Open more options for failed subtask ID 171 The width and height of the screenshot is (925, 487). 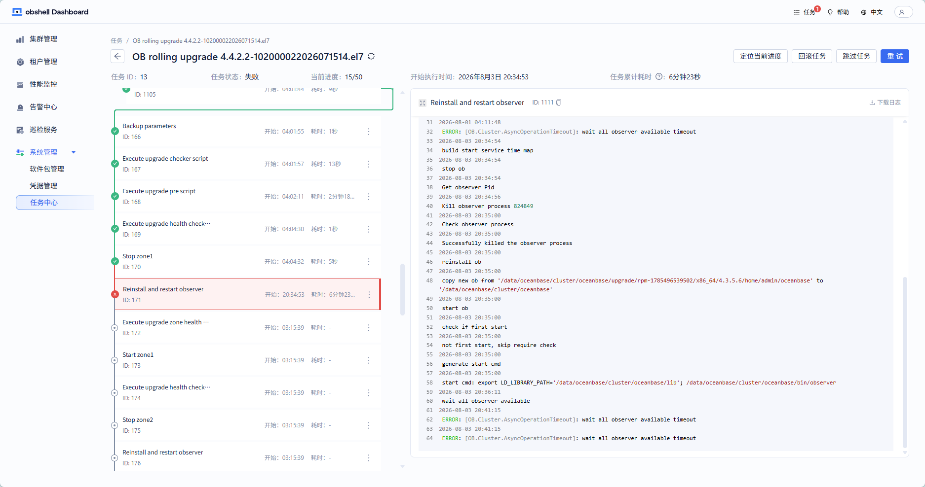(369, 295)
